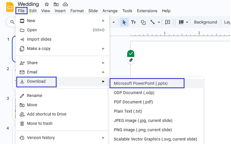Open the Line tool dropdown arrow
231x144 pixels.
(159, 22)
